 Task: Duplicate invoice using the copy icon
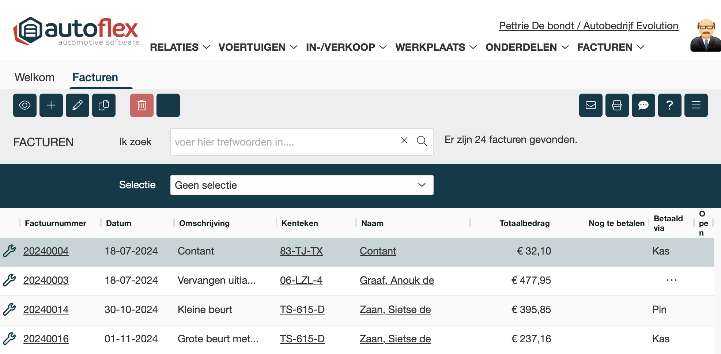[104, 105]
